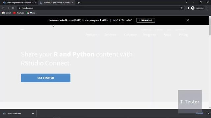Expand R-4.2.0-win.exe download options chevron
The width and height of the screenshot is (211, 118).
point(33,113)
